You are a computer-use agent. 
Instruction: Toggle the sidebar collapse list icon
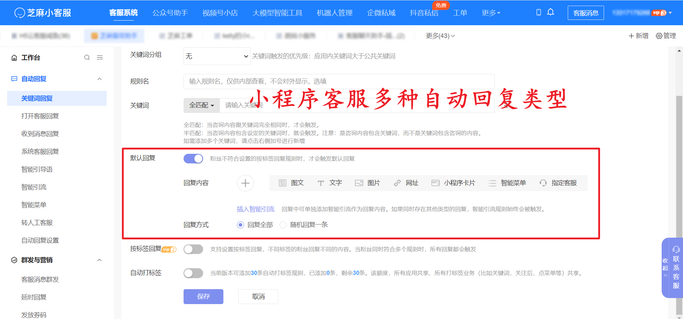point(100,58)
